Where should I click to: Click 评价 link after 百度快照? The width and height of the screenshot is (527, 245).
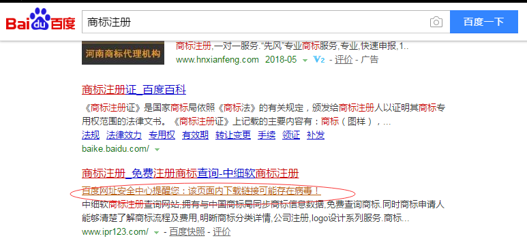click(222, 231)
